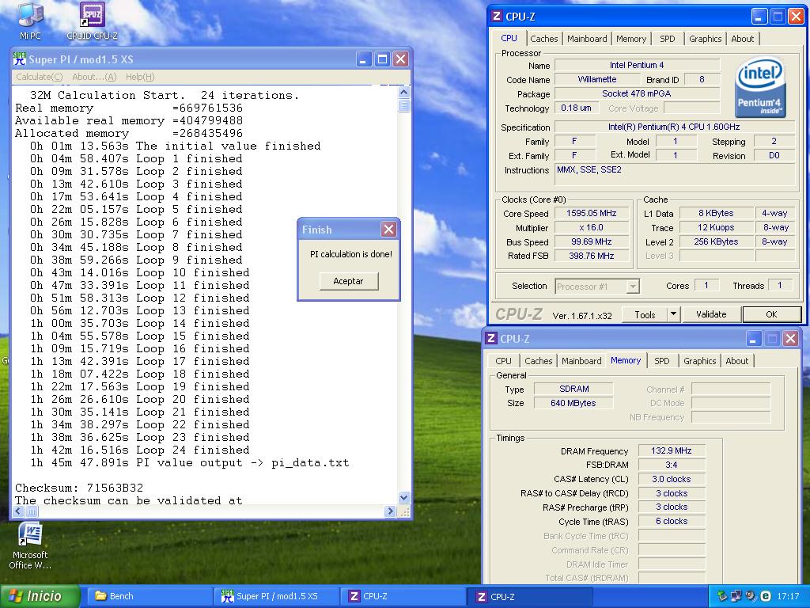Open the CPUID CPU-Z desktop shortcut
Screen dimensions: 810x608
[92, 21]
